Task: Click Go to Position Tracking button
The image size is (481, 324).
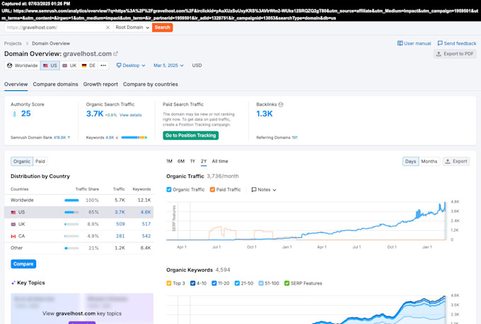Action: (190, 136)
